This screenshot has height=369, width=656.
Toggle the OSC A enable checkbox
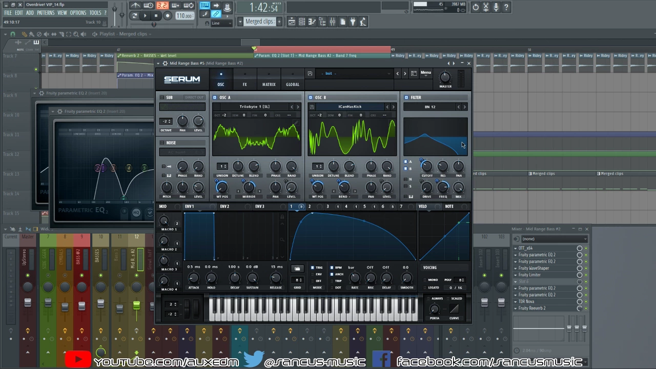point(215,97)
